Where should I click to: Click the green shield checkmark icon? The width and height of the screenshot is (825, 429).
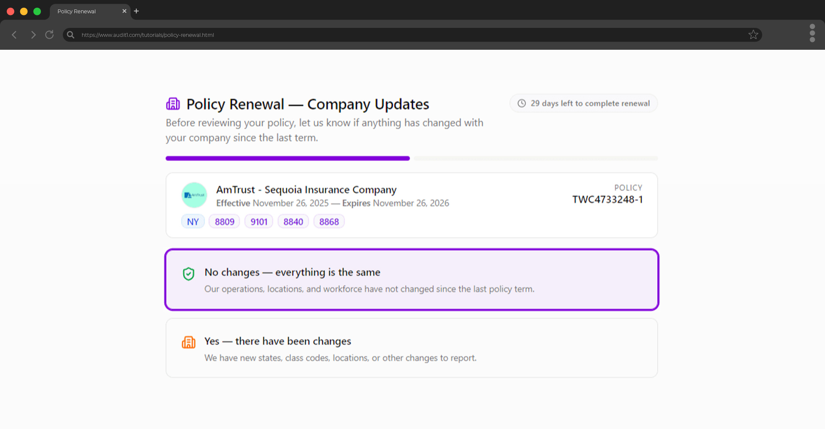189,274
